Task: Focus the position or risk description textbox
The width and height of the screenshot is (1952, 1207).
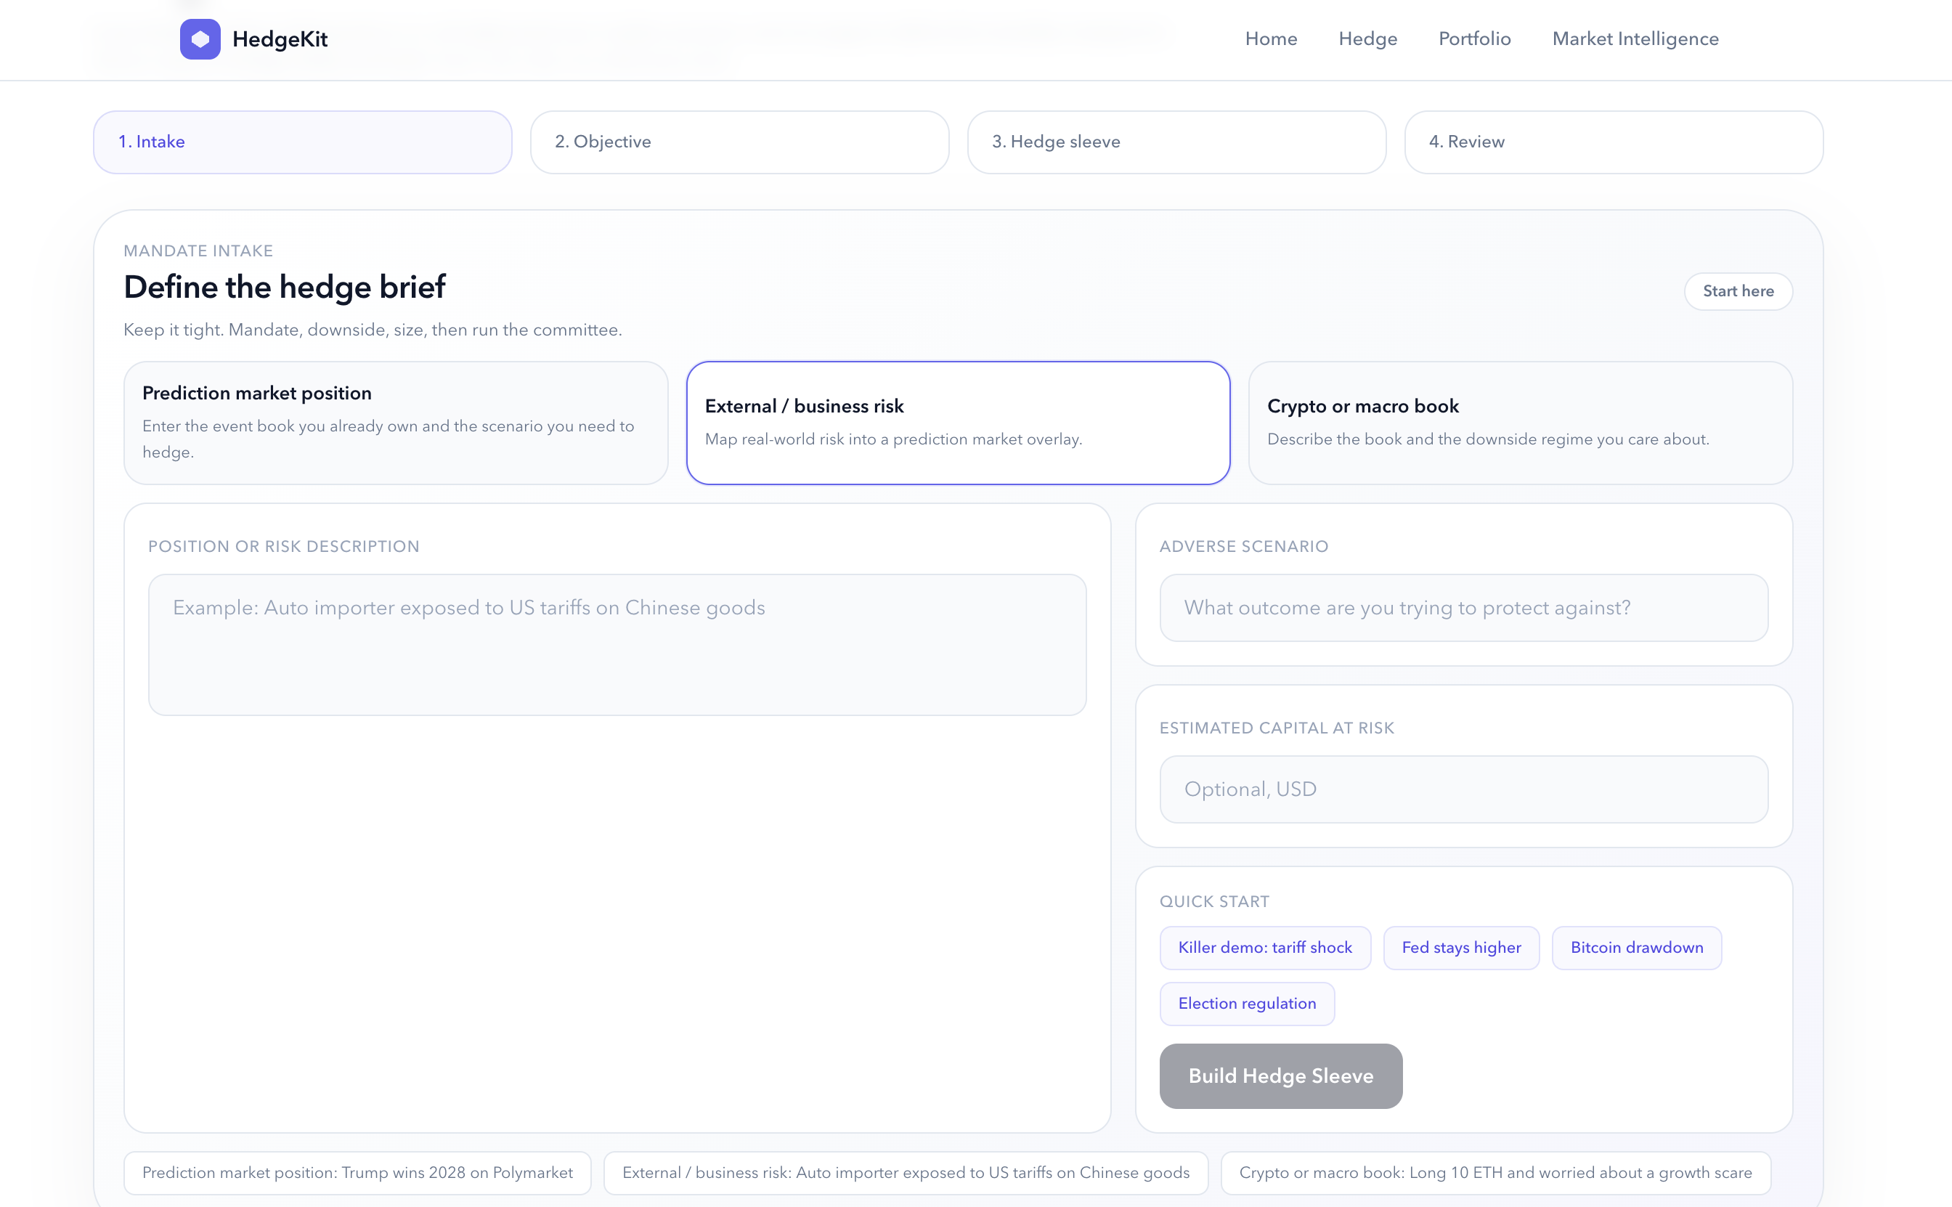Action: tap(617, 644)
